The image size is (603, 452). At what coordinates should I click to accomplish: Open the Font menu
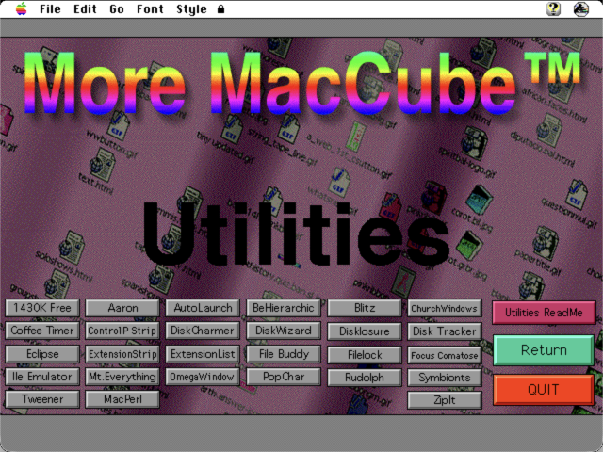coord(150,8)
